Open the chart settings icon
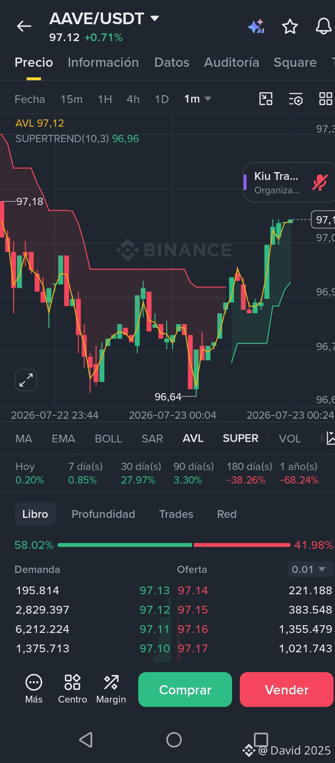Screen dimensions: 335x763 point(296,99)
